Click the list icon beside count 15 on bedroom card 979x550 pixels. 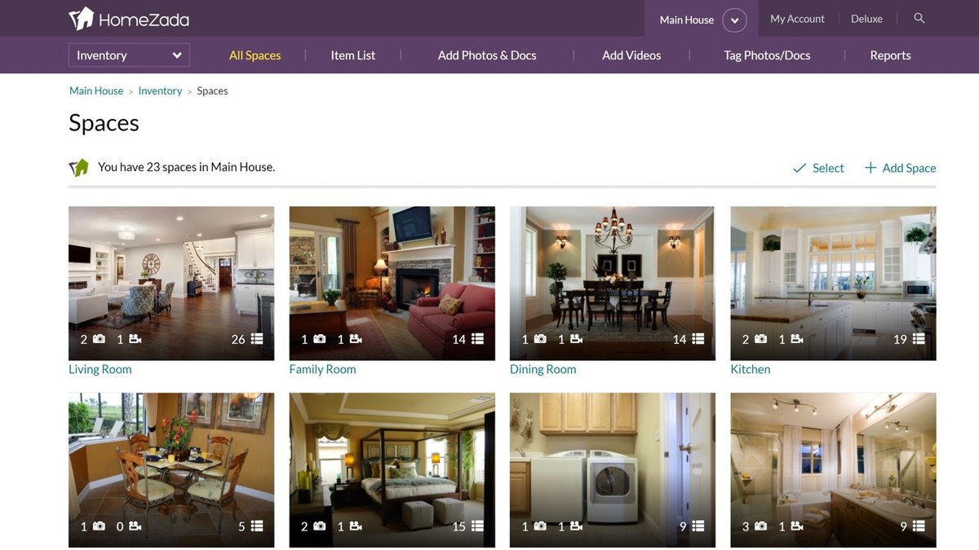478,526
